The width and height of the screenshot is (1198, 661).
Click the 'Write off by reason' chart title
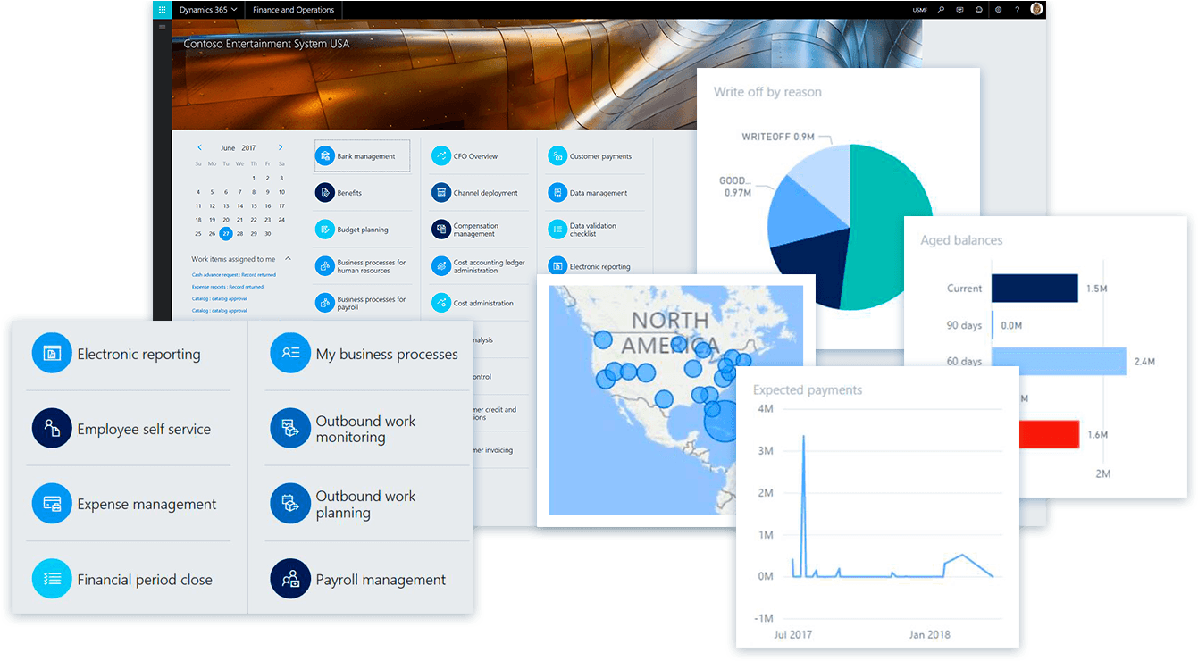[767, 92]
